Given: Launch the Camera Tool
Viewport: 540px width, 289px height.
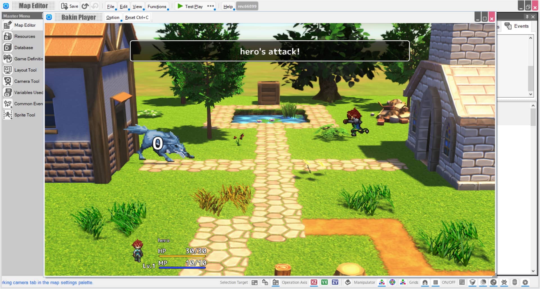Looking at the screenshot, I should [22, 81].
